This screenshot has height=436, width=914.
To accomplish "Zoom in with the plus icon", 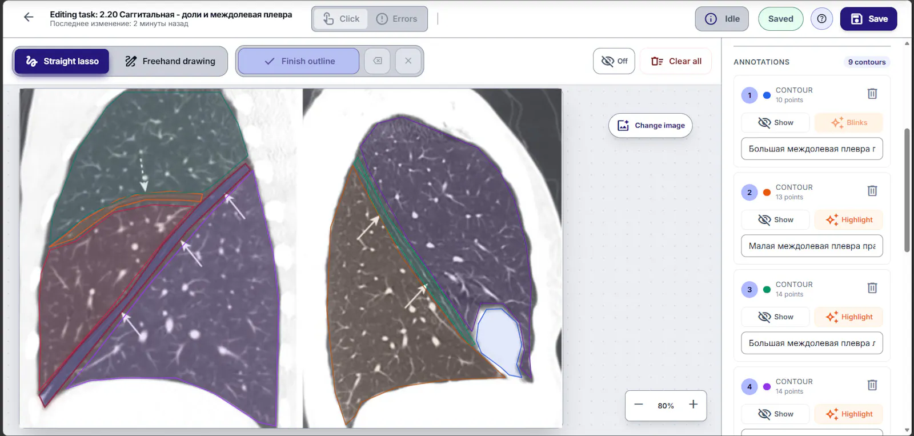I will (693, 405).
